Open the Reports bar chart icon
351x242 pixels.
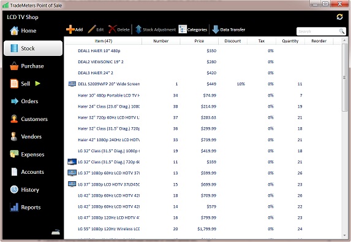click(x=14, y=207)
